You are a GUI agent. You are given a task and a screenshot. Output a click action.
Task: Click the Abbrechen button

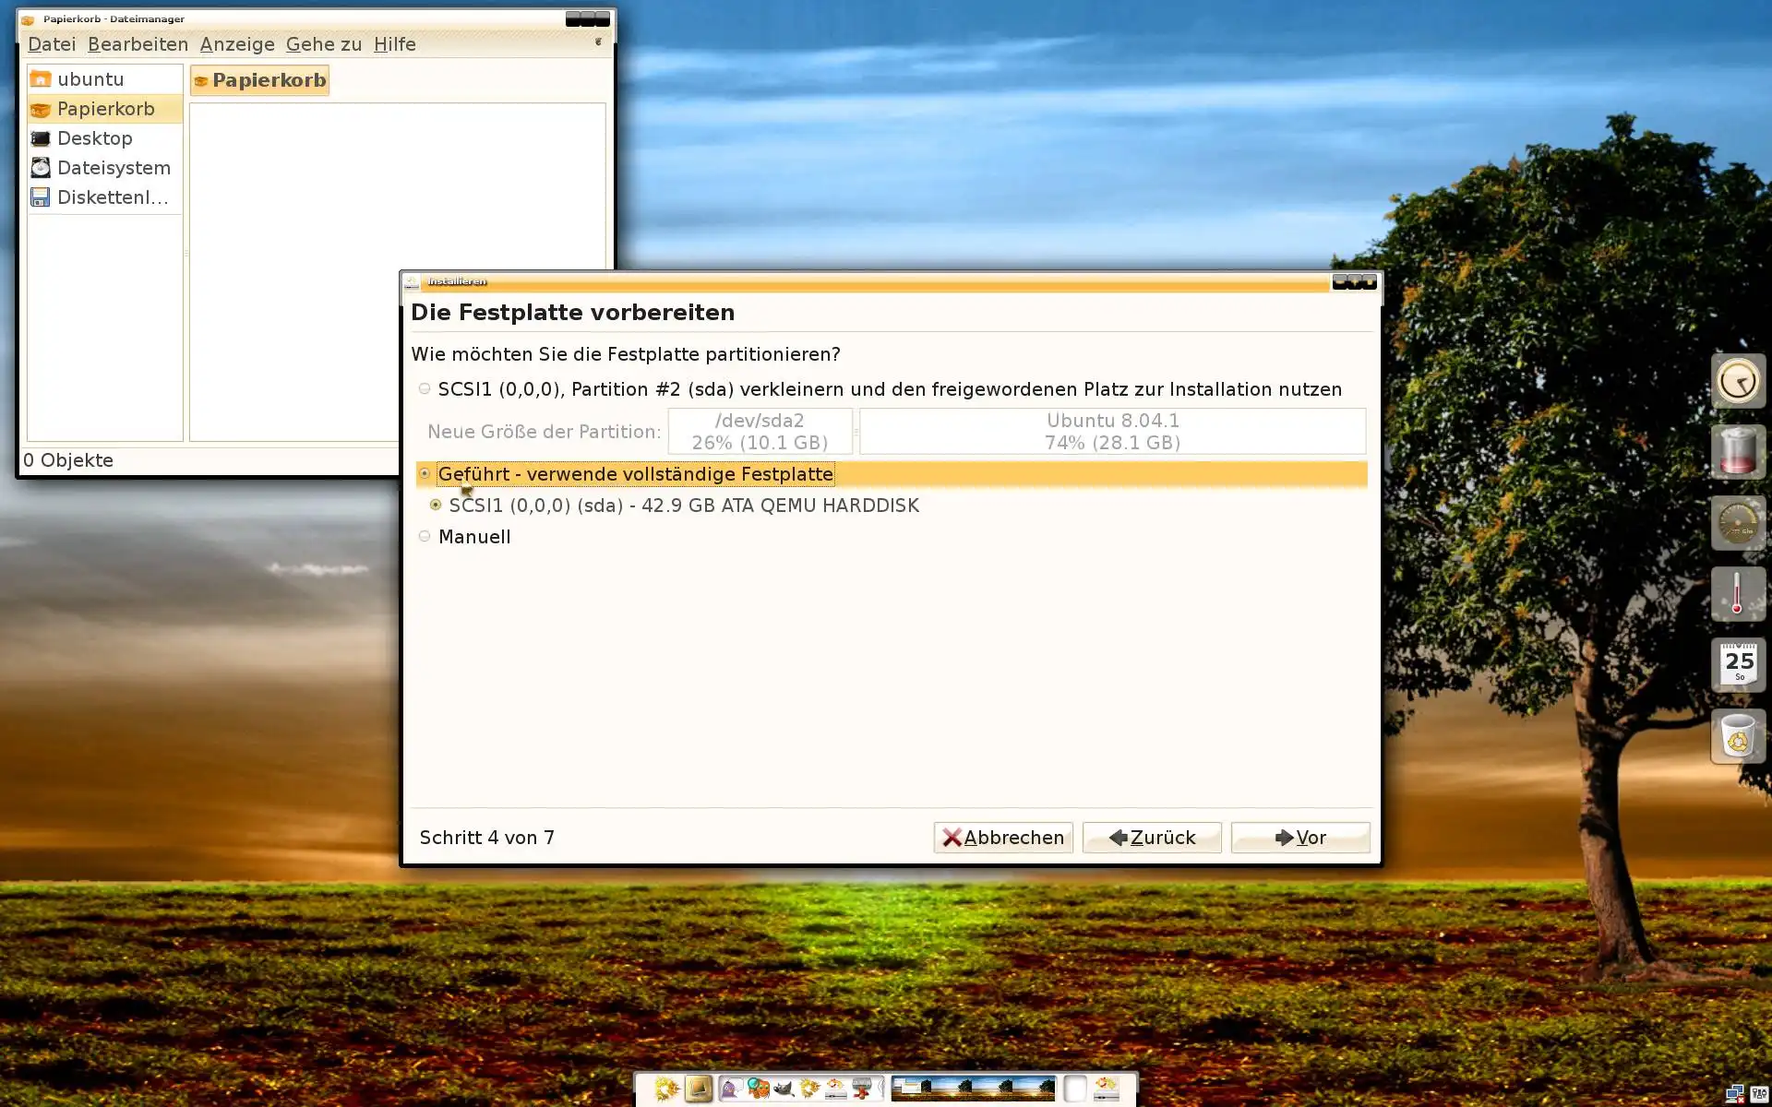click(x=1002, y=838)
